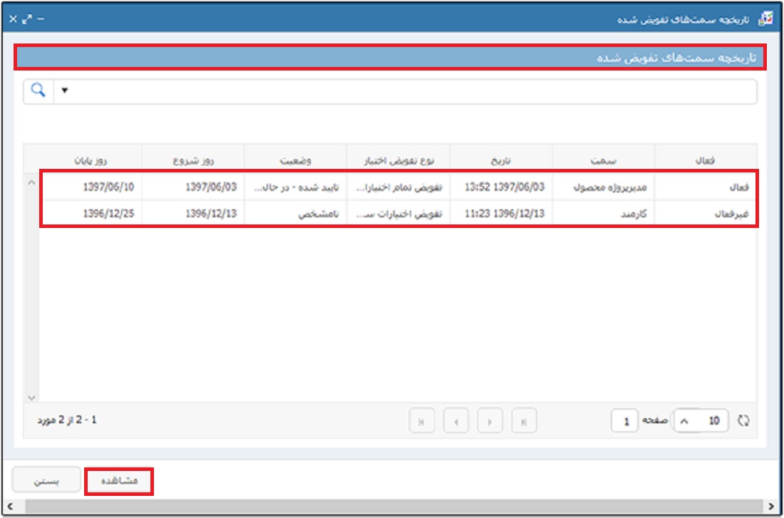The height and width of the screenshot is (518, 784).
Task: Select the غیرفعال row for کارمند
Action: (604, 214)
